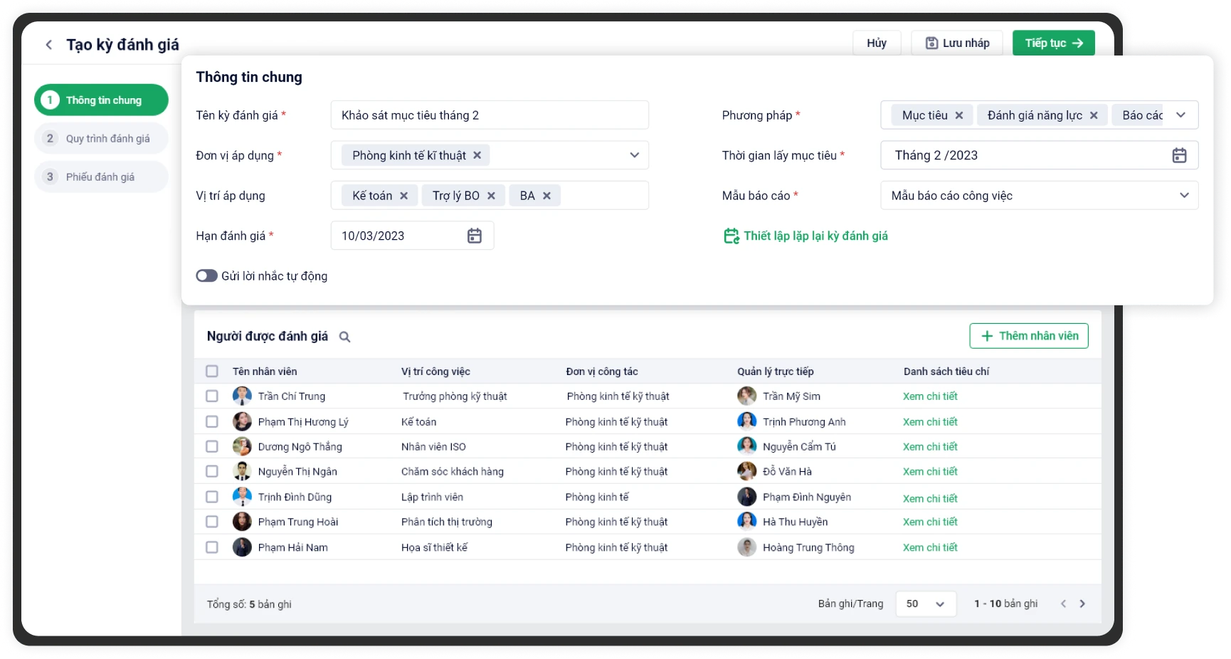Click the Đơn vị công tác column header
Image resolution: width=1231 pixels, height=659 pixels.
(x=602, y=371)
